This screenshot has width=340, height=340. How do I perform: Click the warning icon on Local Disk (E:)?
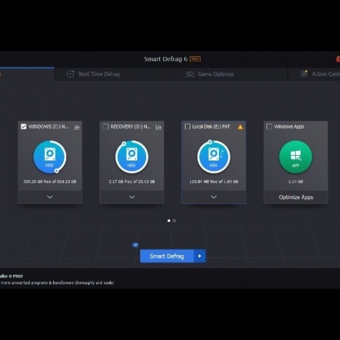[240, 127]
